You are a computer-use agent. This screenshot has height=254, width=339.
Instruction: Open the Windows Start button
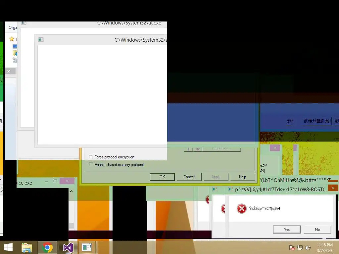pyautogui.click(x=8, y=247)
